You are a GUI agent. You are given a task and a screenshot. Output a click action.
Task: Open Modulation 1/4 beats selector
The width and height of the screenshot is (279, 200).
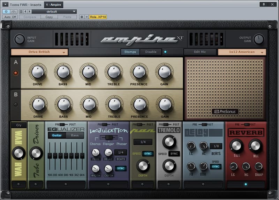click(121, 152)
